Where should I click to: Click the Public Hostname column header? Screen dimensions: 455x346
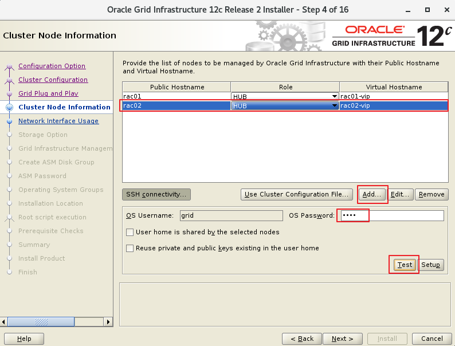pos(176,87)
